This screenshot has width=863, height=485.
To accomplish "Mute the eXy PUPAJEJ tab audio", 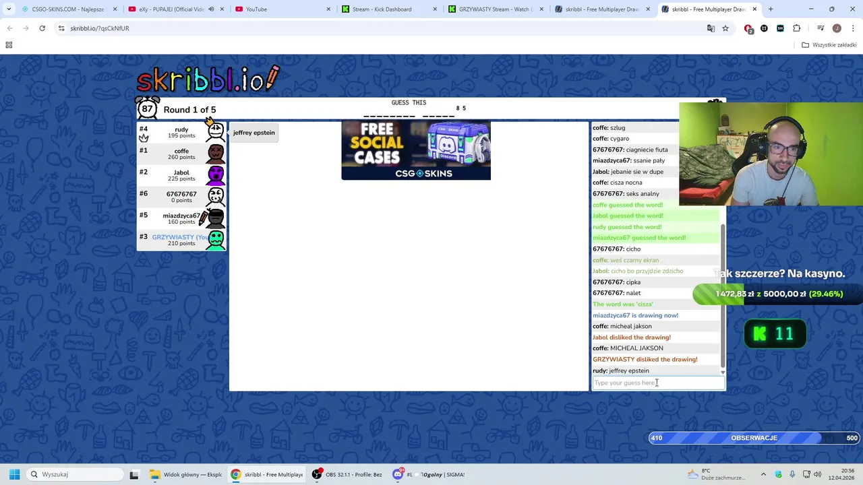I will pyautogui.click(x=211, y=9).
